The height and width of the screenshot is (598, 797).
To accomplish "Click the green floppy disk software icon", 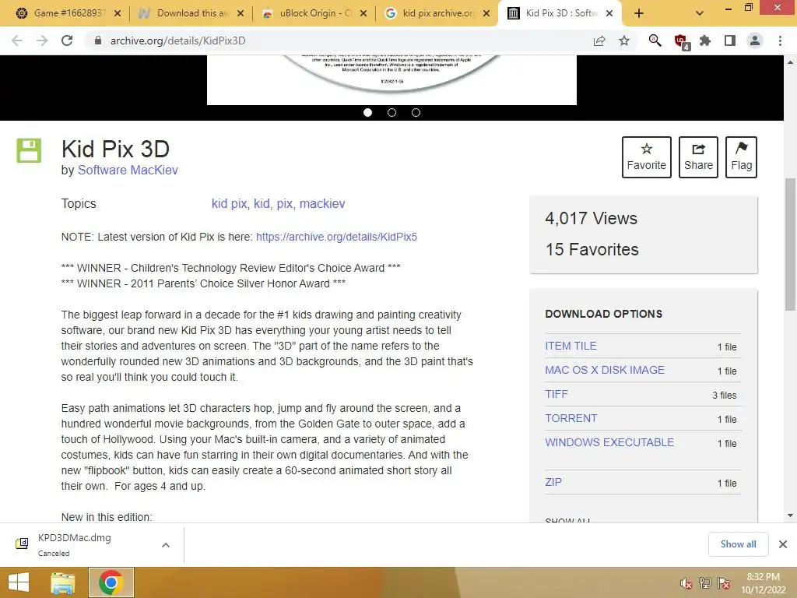I will pos(29,150).
